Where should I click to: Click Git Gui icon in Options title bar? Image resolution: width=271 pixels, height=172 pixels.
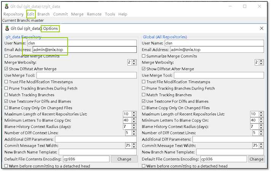click(x=7, y=29)
